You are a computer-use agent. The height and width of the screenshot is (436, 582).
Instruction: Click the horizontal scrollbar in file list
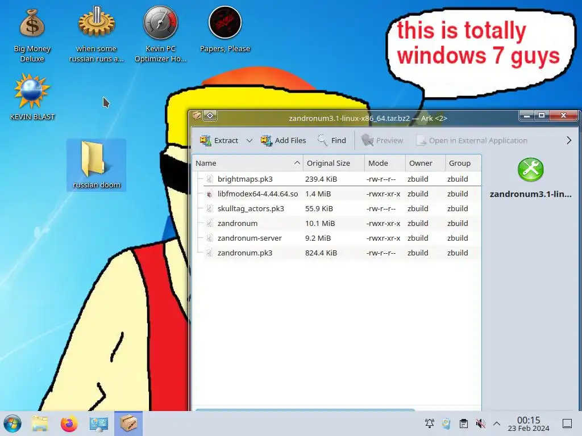(305, 409)
